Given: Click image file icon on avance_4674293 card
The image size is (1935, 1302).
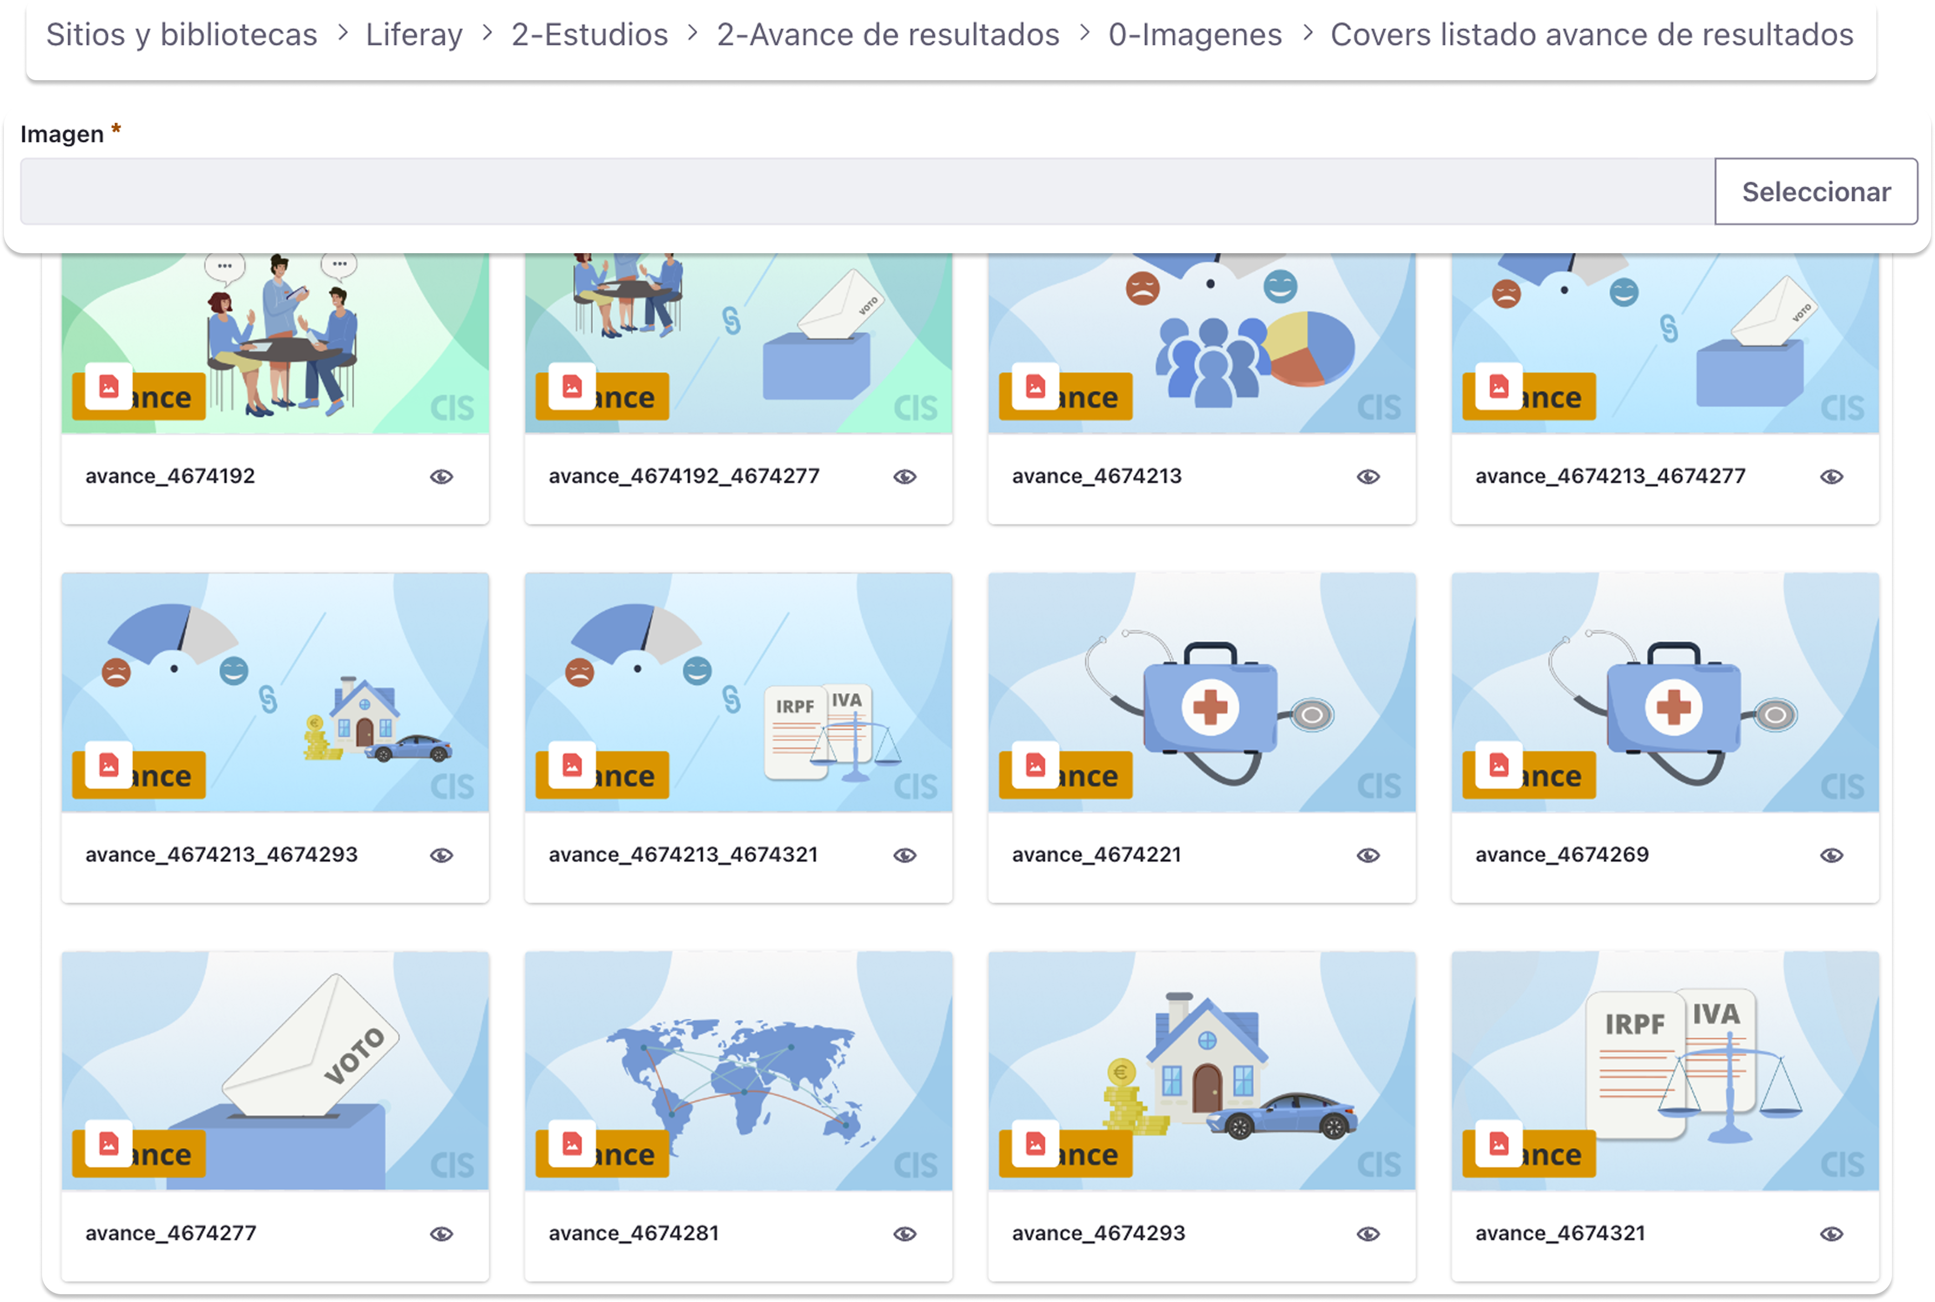Looking at the screenshot, I should click(1035, 1143).
